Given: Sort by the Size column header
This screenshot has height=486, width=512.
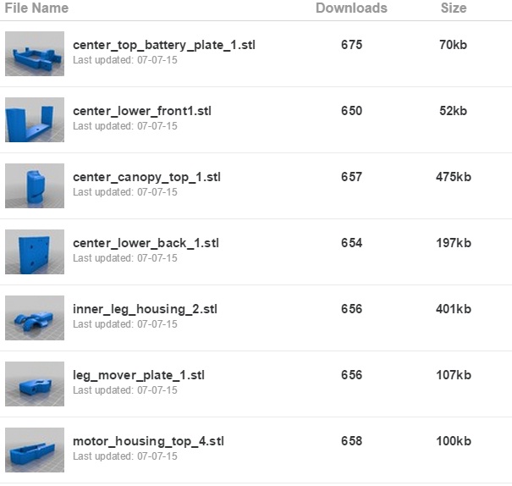Looking at the screenshot, I should (x=454, y=8).
